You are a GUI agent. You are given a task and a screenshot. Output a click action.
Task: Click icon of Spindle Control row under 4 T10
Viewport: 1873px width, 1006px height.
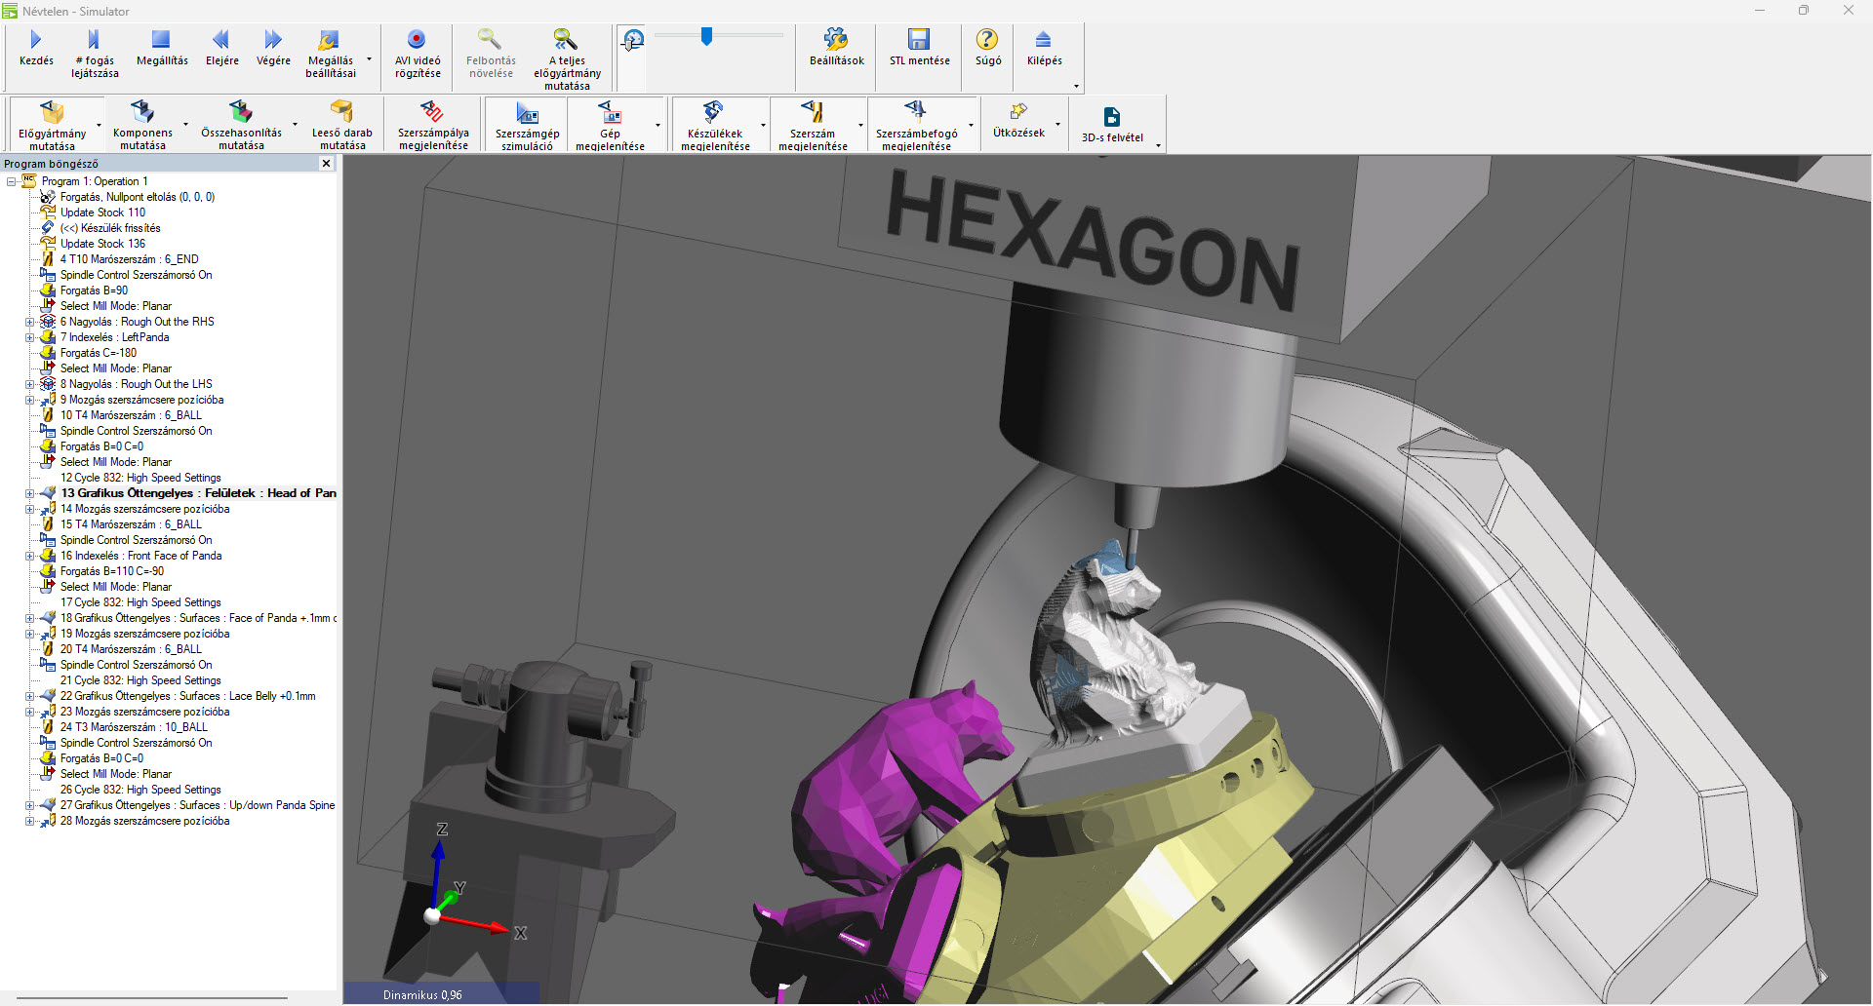48,275
